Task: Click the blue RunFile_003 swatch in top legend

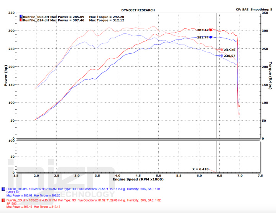Action: click(x=21, y=17)
